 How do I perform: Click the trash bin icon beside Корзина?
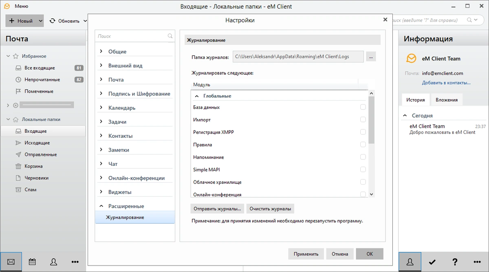point(18,166)
